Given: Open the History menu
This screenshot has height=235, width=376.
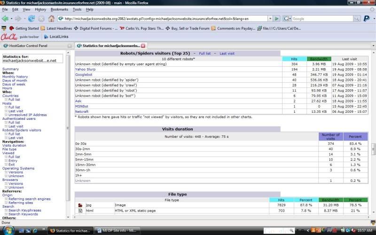Looking at the screenshot, I should click(x=40, y=9).
